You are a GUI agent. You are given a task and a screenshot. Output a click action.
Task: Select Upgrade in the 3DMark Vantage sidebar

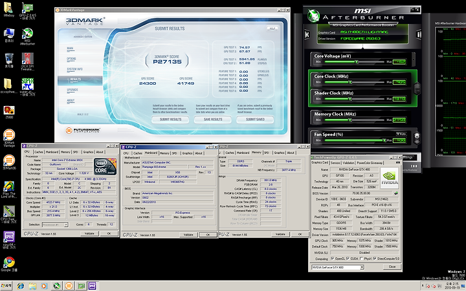coord(72,90)
